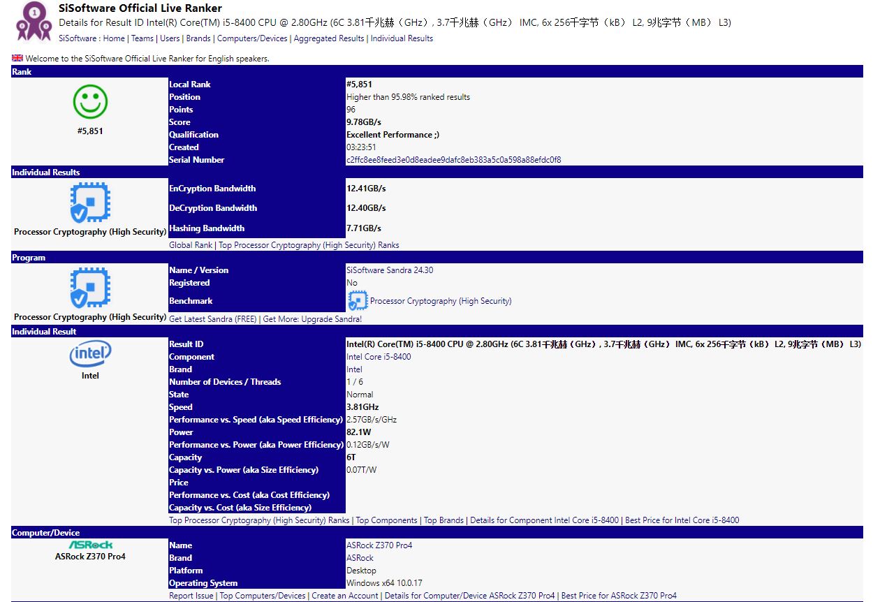View Details for Computer/Device ASRock Z370 Pro4
873x602 pixels.
(x=470, y=596)
